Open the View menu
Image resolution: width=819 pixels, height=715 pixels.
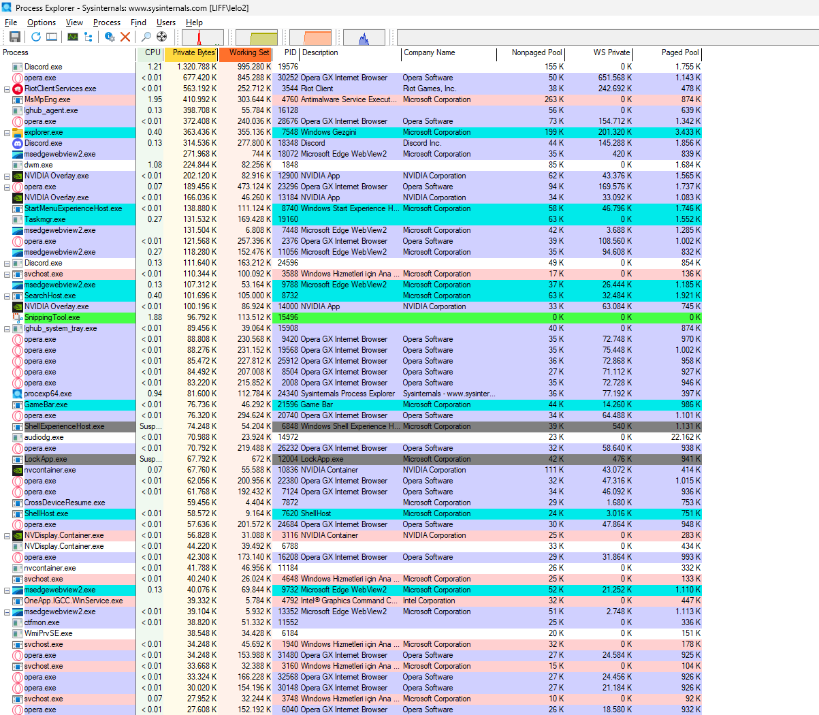[74, 22]
